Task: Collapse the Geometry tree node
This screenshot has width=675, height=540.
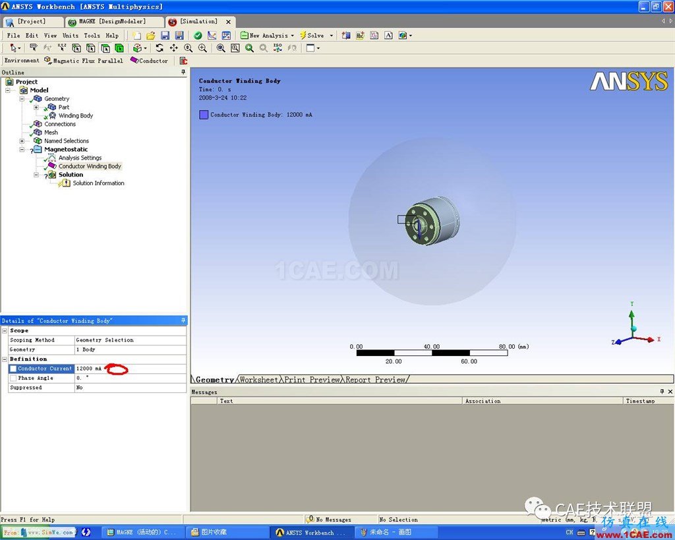Action: click(x=22, y=99)
